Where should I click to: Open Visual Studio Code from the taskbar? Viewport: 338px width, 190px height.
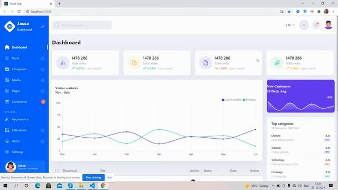click(x=92, y=185)
